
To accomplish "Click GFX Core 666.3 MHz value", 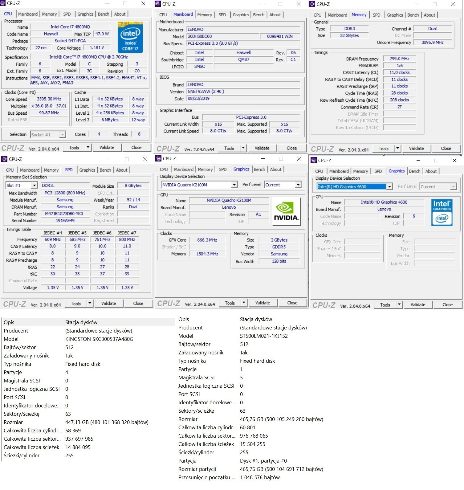I will pyautogui.click(x=207, y=240).
